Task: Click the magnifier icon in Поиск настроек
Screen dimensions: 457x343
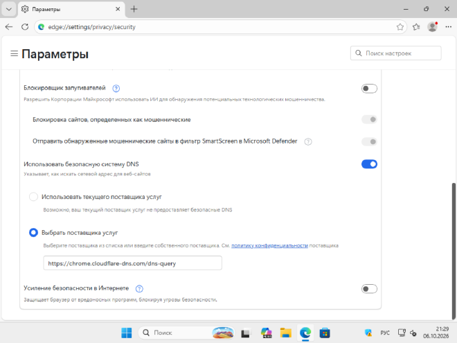Action: (359, 53)
